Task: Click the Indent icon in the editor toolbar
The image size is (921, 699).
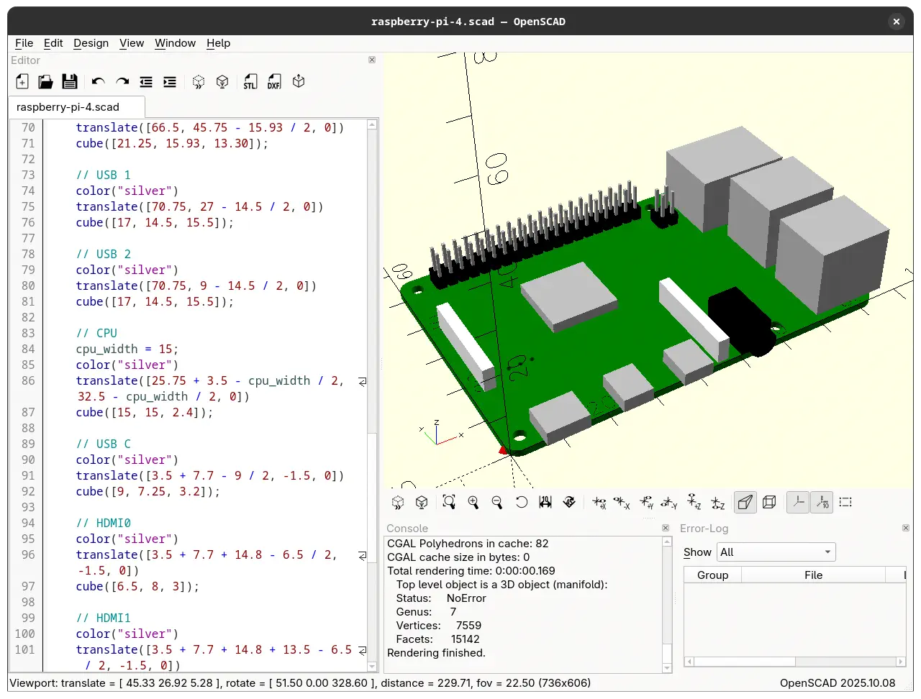Action: (169, 81)
